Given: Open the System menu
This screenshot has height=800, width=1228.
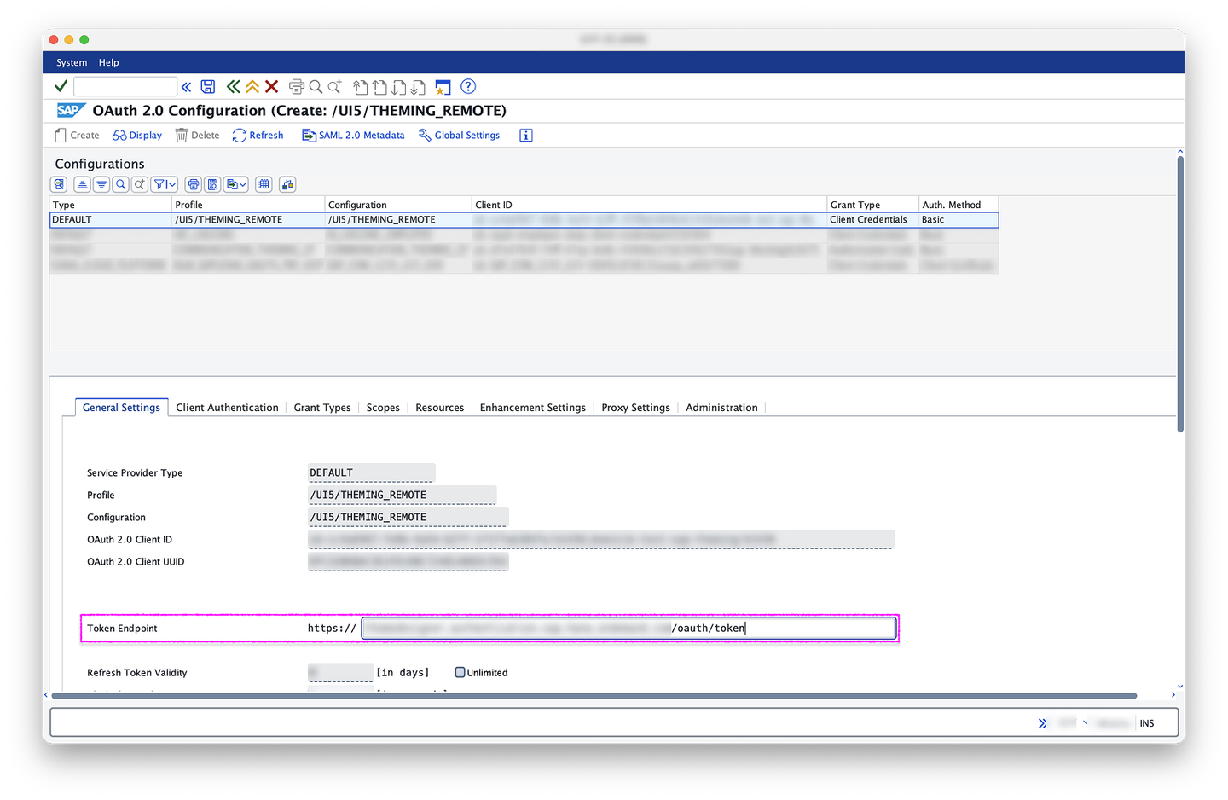Looking at the screenshot, I should [72, 62].
